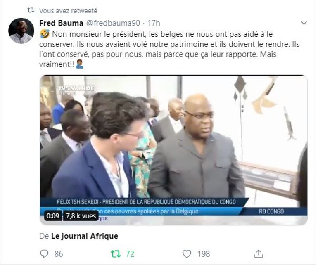Viewport: 318px width, 265px height.
Task: Open the share upload icon
Action: pyautogui.click(x=259, y=253)
